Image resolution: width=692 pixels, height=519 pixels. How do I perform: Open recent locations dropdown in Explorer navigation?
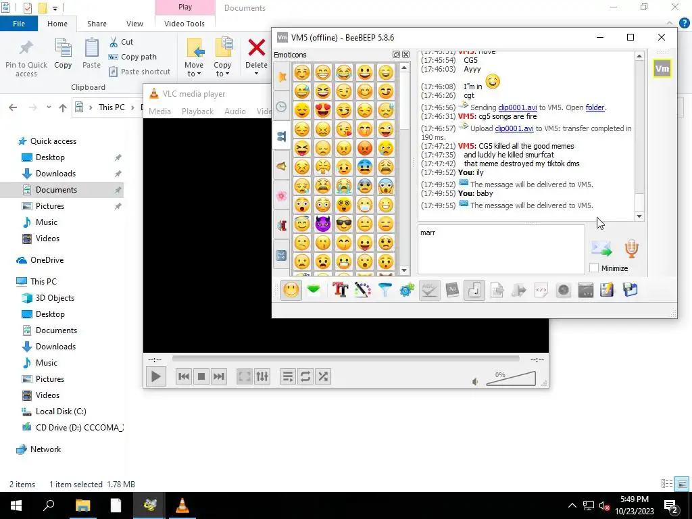[x=49, y=107]
